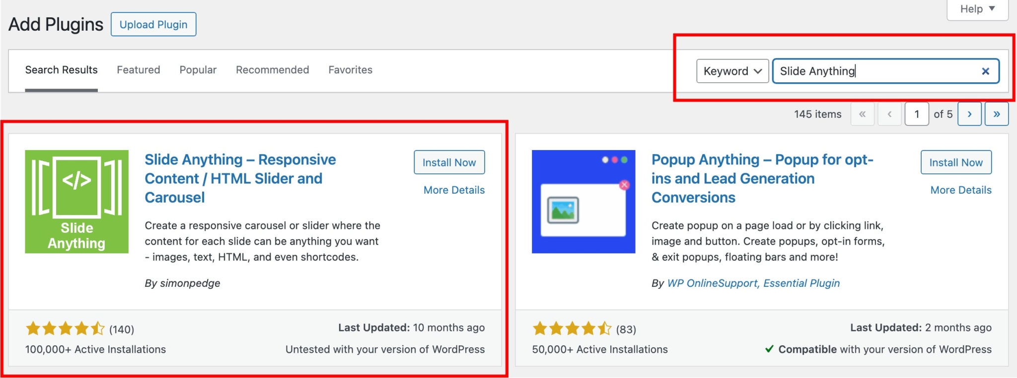Install the Popup Anything plugin
This screenshot has height=378, width=1017.
pos(956,162)
